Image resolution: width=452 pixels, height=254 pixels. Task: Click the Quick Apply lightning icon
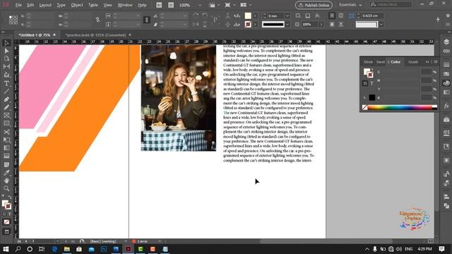pos(438,20)
